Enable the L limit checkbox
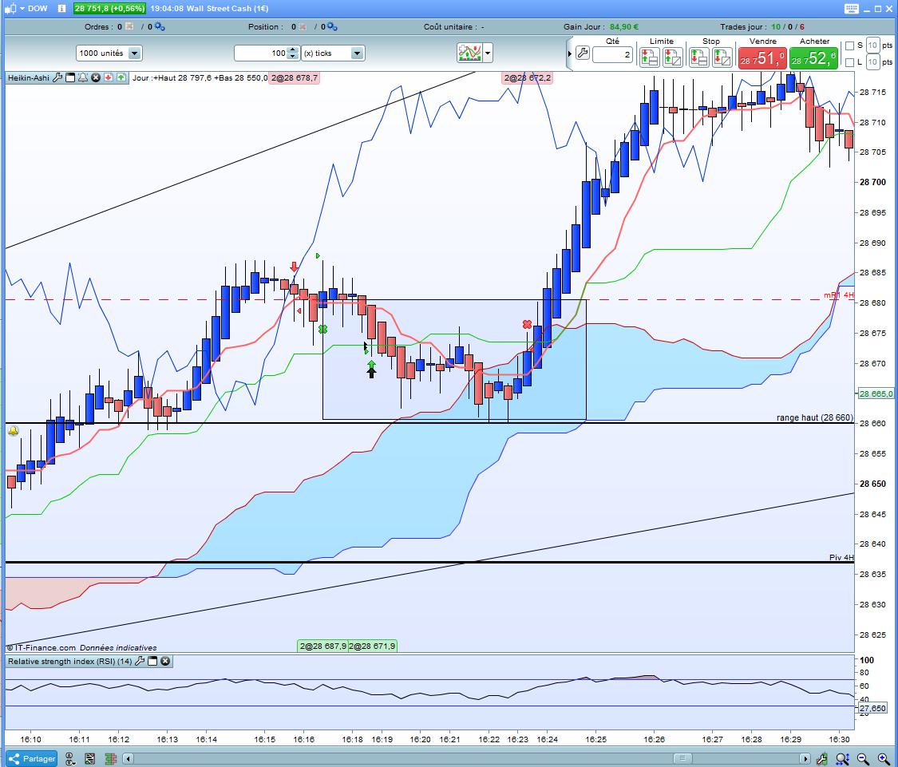Viewport: 898px width, 767px height. (850, 62)
